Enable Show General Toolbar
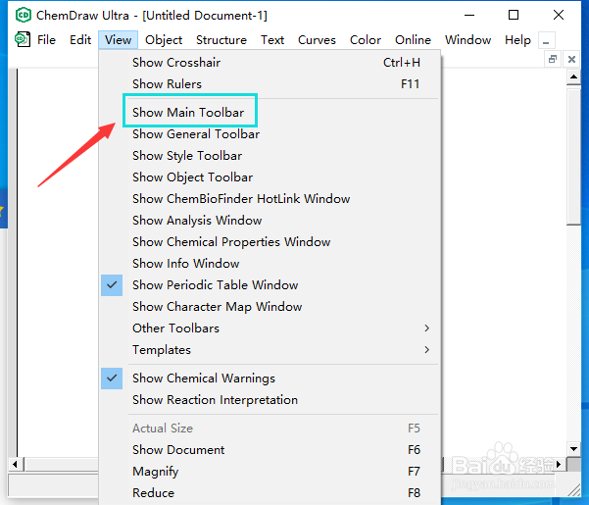The width and height of the screenshot is (589, 505). [270, 133]
